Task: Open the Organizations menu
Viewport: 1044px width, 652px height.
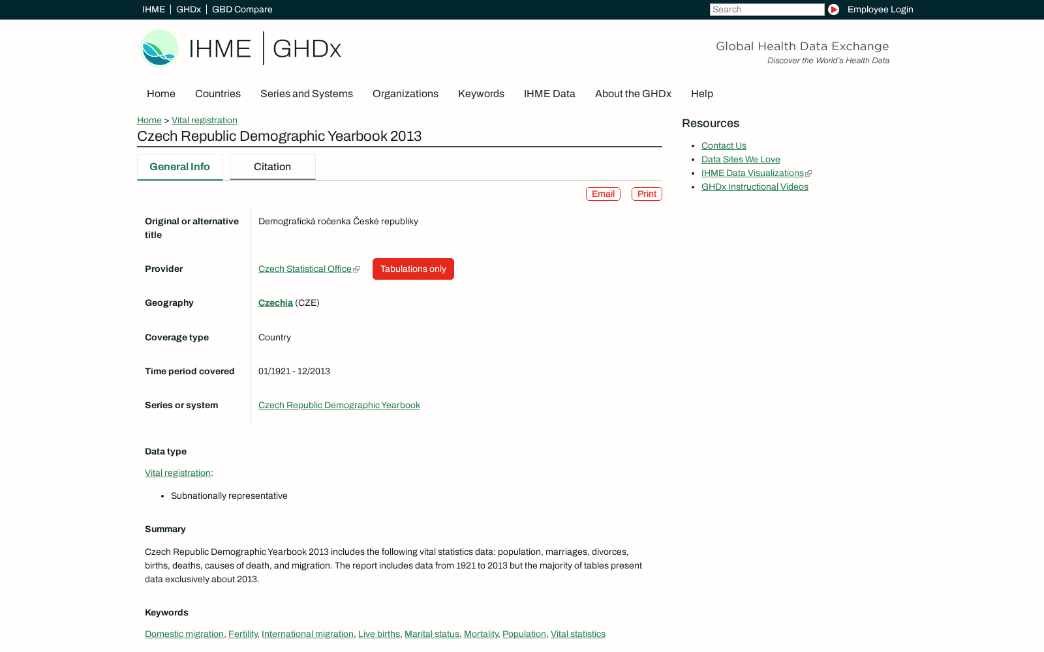Action: [x=405, y=94]
